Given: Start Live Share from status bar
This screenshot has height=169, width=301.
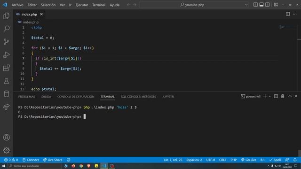Looking at the screenshot, I should 53,160.
